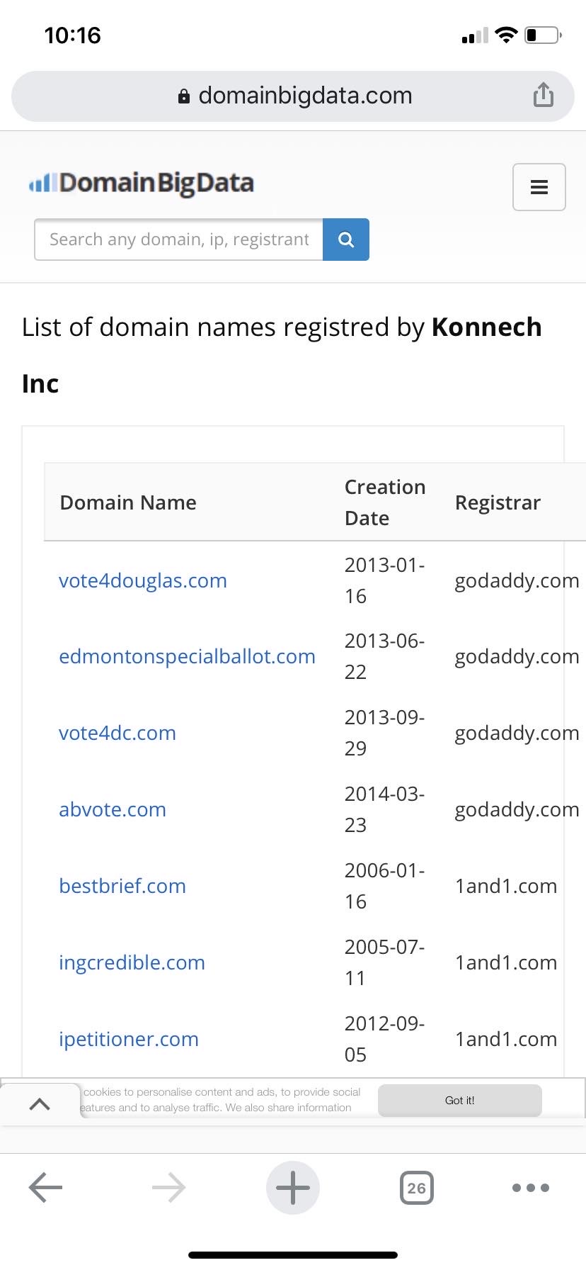This screenshot has height=1270, width=586.
Task: Show the 26 open tabs switcher
Action: [417, 1188]
